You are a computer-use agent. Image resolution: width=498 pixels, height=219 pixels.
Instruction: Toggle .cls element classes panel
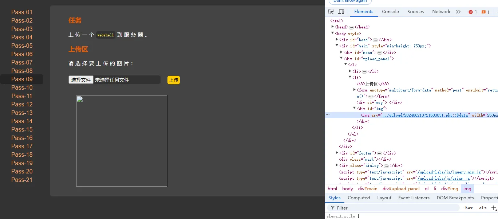tap(481, 208)
